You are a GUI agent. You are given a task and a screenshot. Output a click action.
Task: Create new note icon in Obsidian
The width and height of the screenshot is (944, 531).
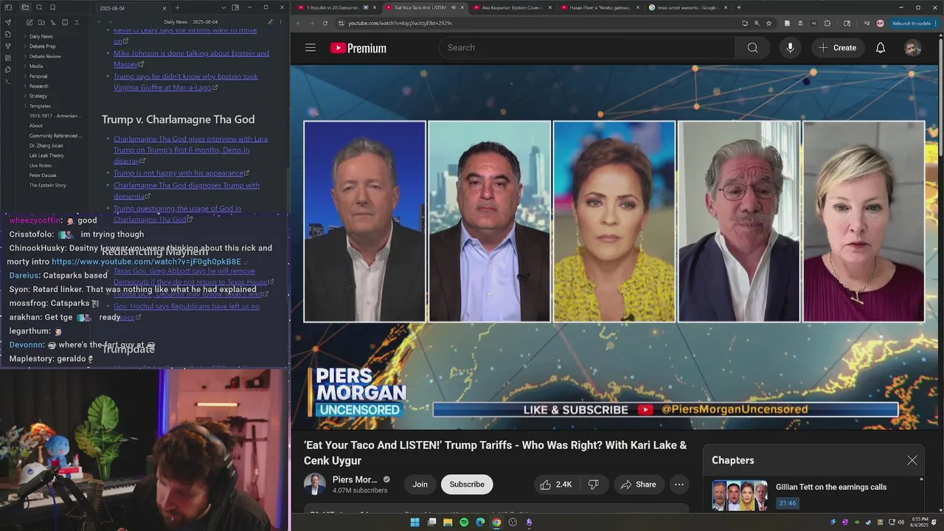pyautogui.click(x=29, y=22)
